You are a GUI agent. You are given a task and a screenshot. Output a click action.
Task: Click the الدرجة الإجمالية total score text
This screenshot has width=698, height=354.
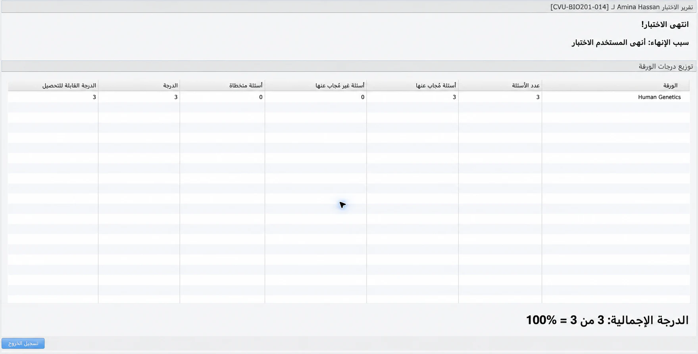pos(607,320)
